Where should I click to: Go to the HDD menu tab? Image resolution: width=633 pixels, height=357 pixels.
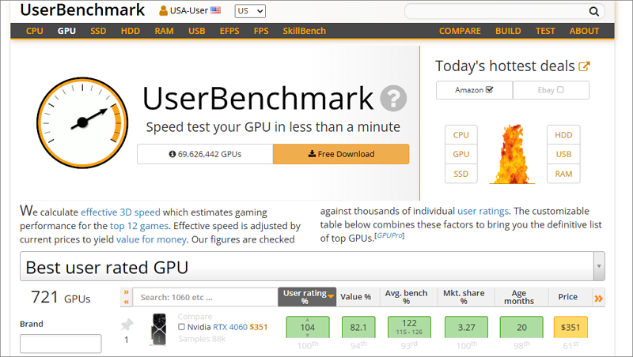(131, 31)
